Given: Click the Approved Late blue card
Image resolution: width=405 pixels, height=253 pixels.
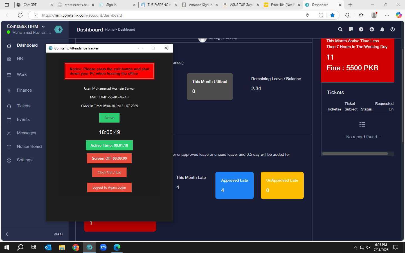Looking at the screenshot, I should point(235,185).
